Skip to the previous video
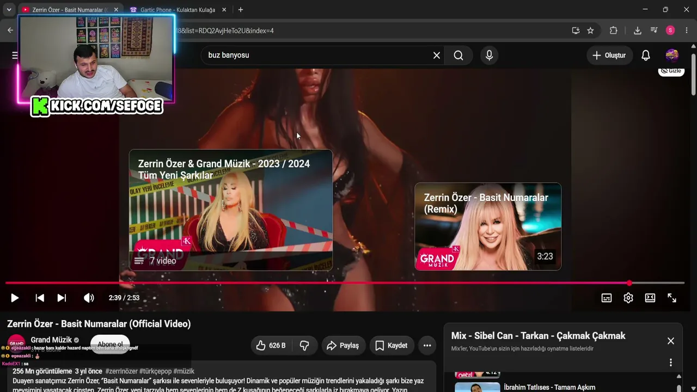This screenshot has width=697, height=392. [40, 298]
